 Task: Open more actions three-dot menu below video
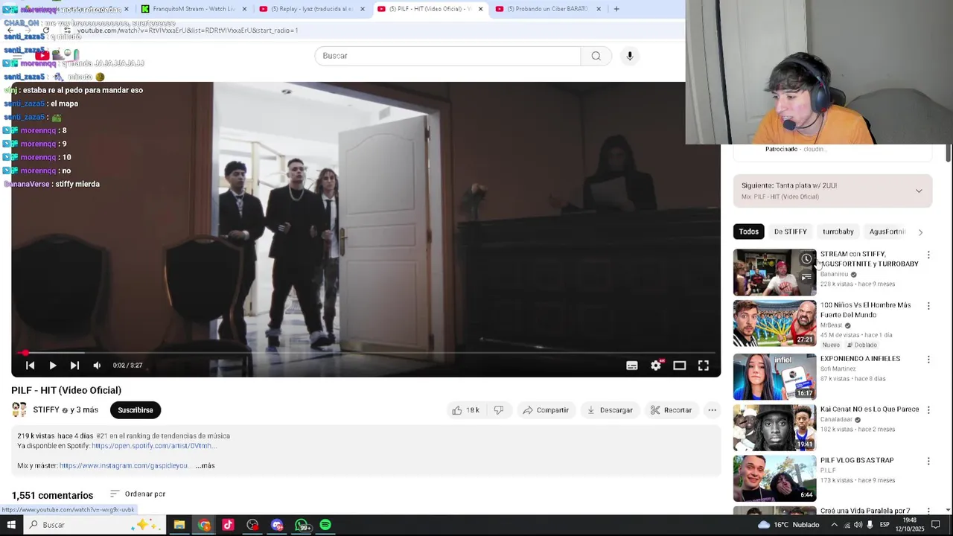click(712, 410)
